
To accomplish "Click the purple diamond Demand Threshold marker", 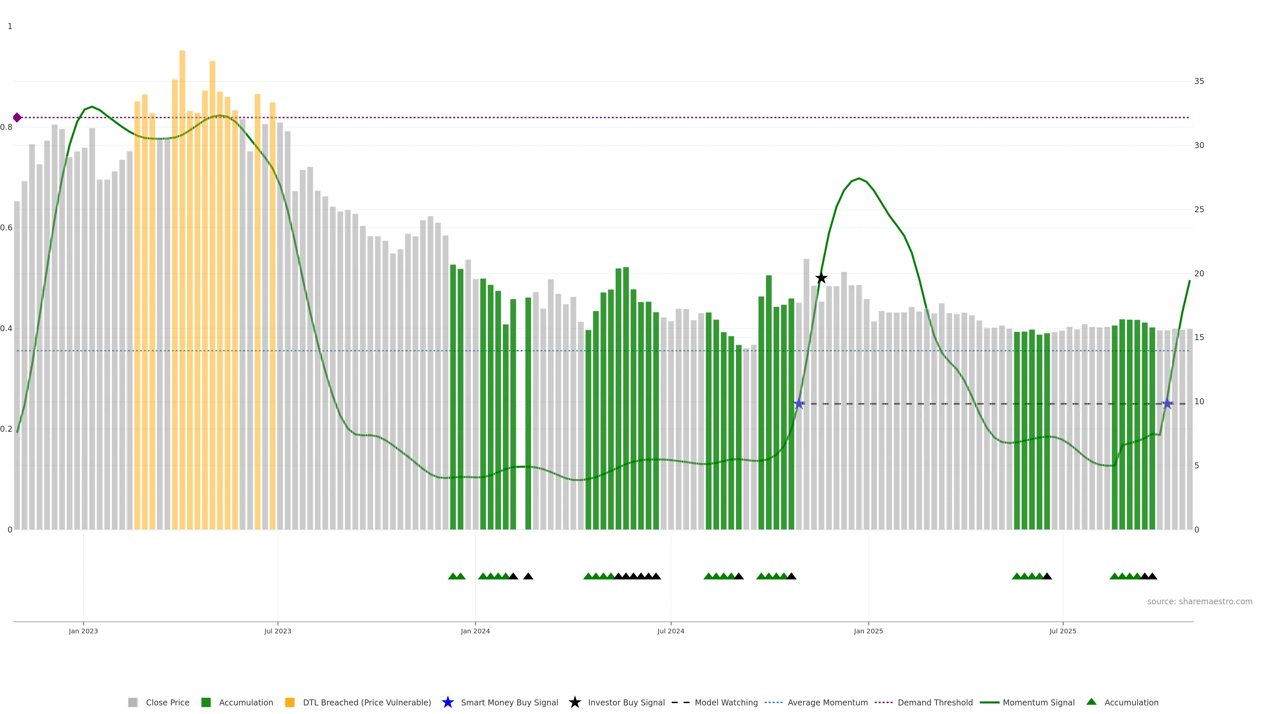I will (17, 117).
